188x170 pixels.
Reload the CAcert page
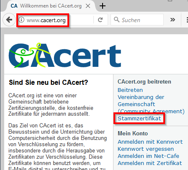tap(100, 20)
